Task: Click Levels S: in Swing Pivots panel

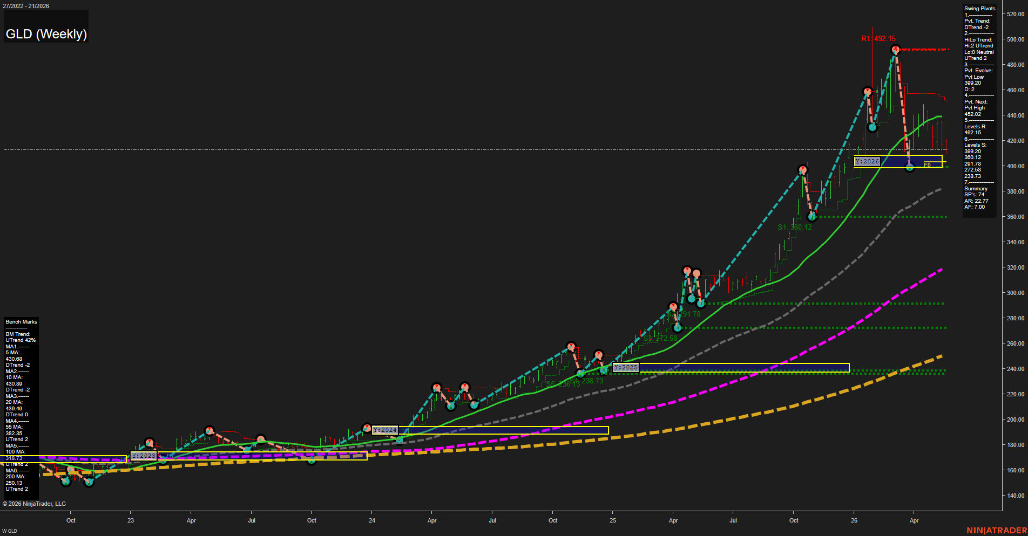Action: (976, 145)
